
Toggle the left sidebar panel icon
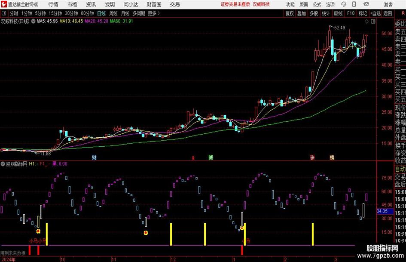(3, 13)
